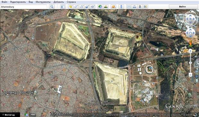Open the Инструменты menu
Viewport: 199px width, 117px height.
coord(43,2)
